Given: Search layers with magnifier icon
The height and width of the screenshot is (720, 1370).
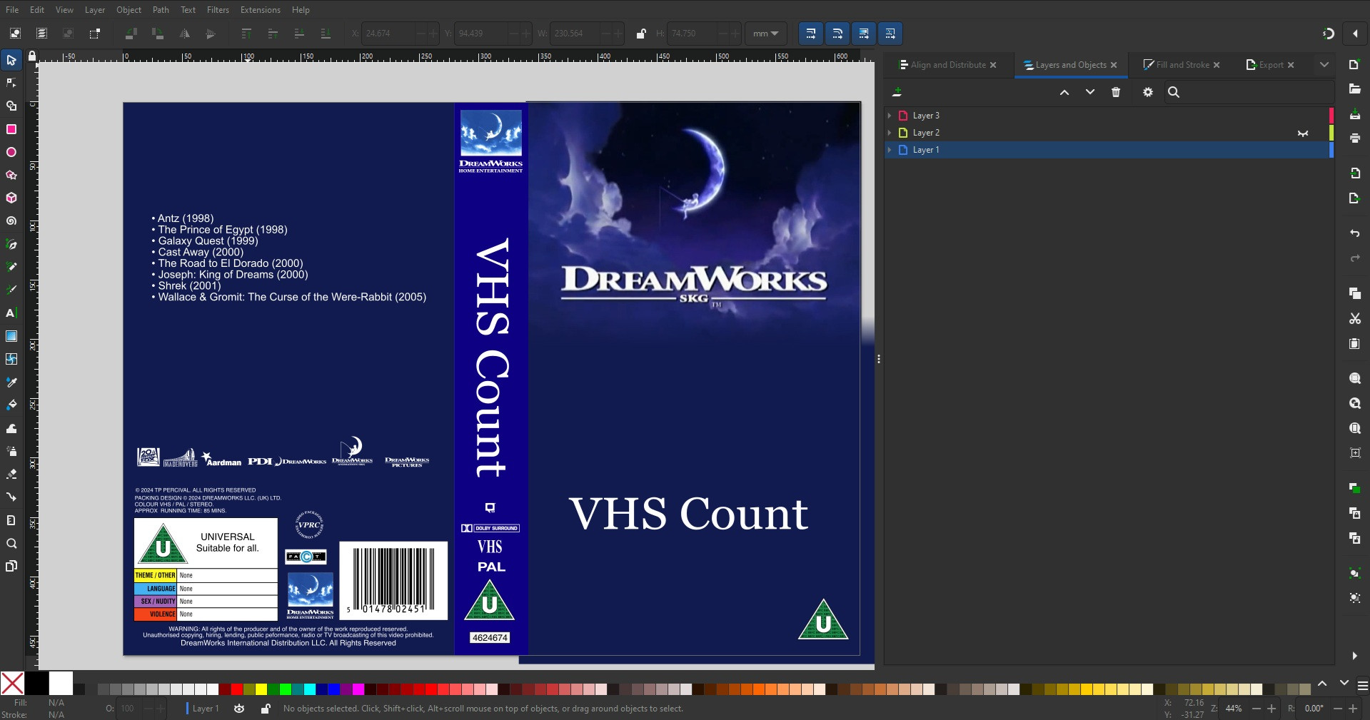Looking at the screenshot, I should click(x=1174, y=92).
